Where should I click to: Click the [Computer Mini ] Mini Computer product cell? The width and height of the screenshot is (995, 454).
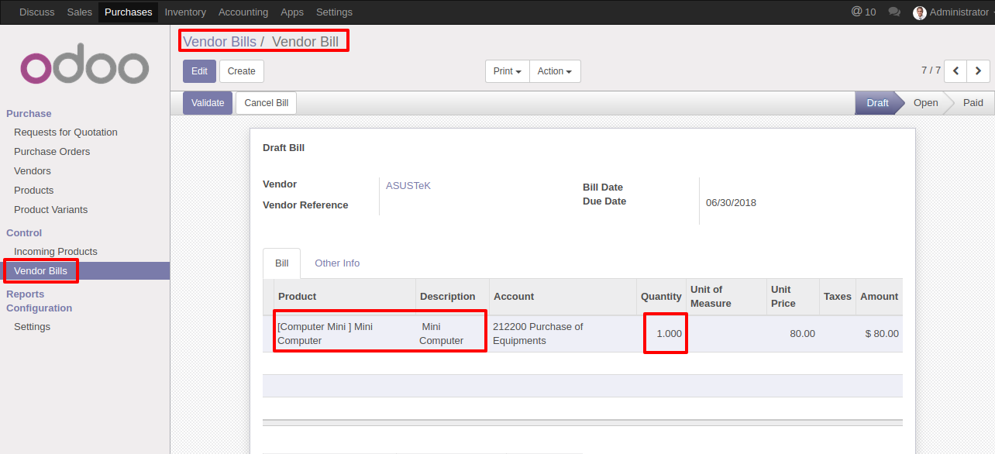(344, 334)
